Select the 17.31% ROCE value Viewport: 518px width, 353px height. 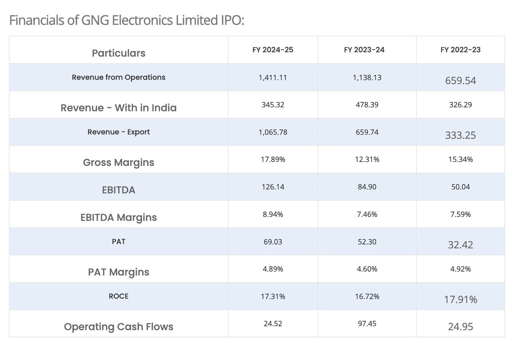[273, 296]
